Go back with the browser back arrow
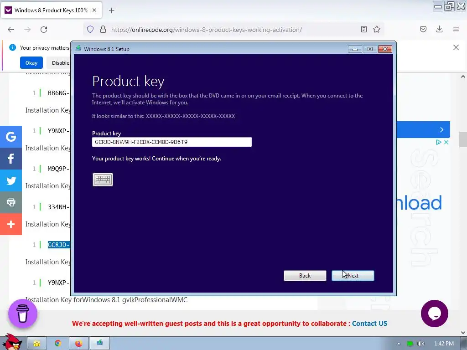 11,30
